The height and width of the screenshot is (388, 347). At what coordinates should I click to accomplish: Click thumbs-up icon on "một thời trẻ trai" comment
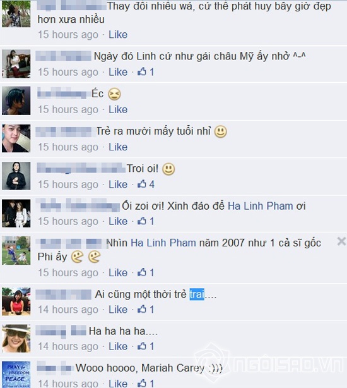click(142, 309)
